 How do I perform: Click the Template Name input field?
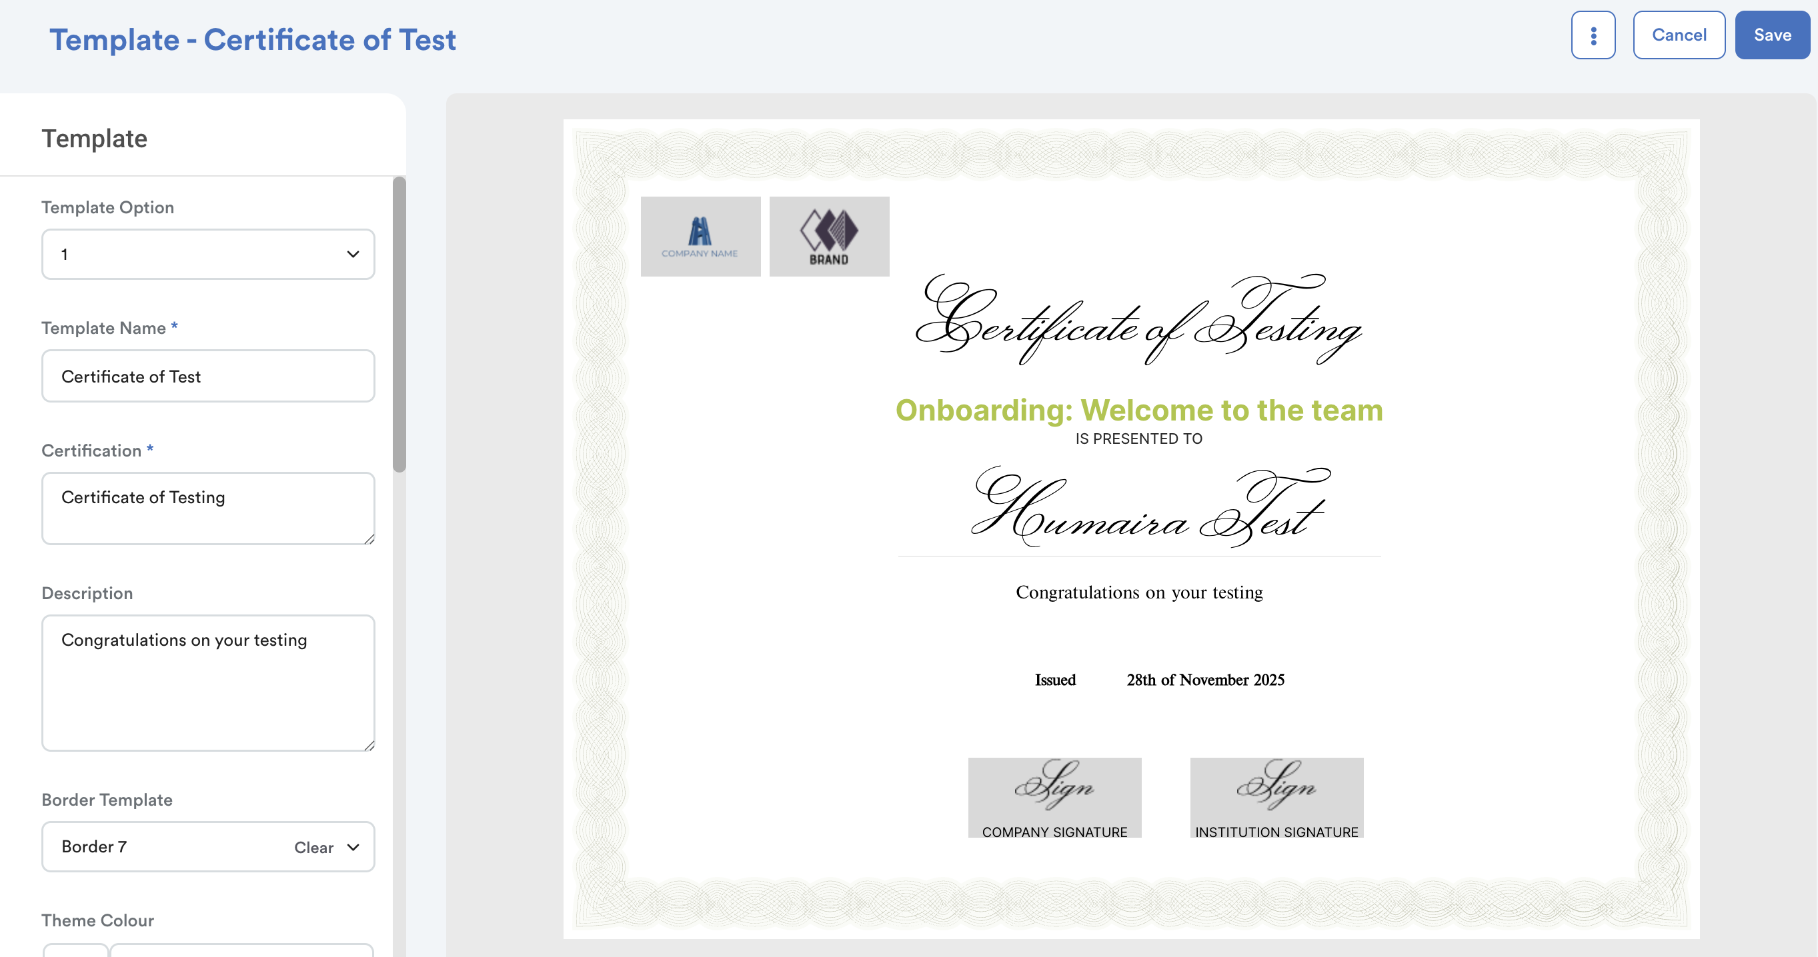207,376
